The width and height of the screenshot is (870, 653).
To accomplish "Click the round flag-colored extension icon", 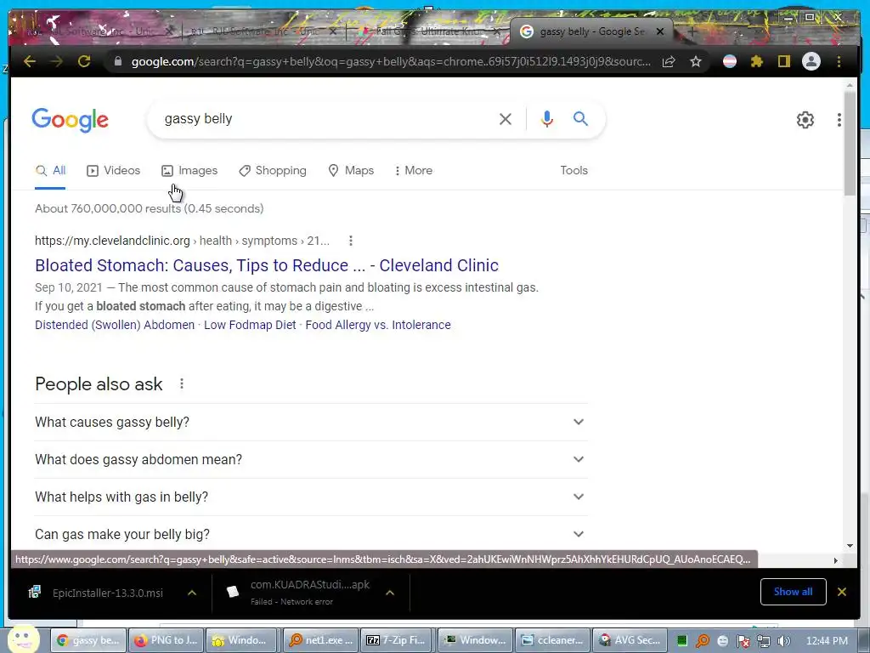I will pos(730,61).
